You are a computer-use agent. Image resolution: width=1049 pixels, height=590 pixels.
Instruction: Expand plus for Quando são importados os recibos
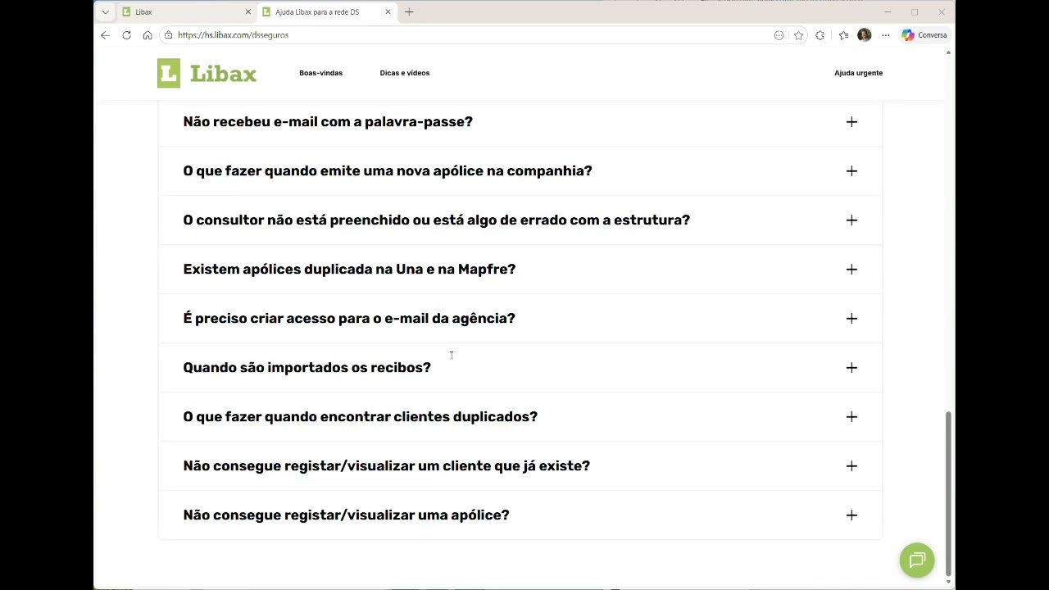[x=851, y=368]
